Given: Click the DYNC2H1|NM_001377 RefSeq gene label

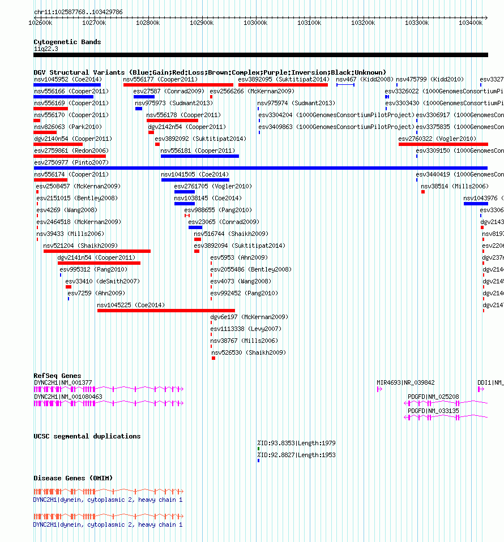Looking at the screenshot, I should pyautogui.click(x=63, y=382).
